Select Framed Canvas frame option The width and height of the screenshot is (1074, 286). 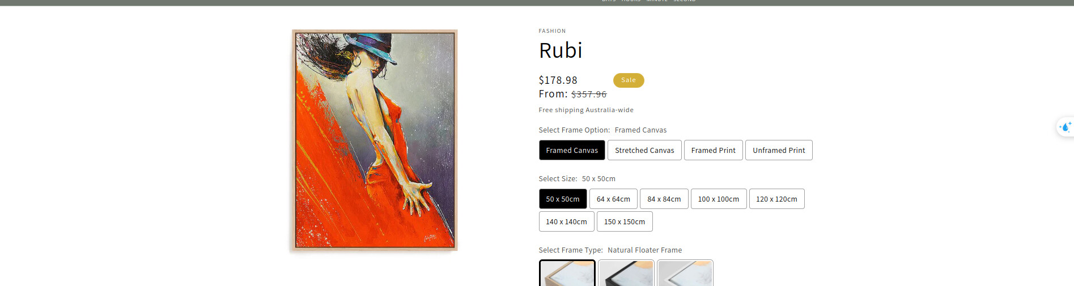coord(572,150)
